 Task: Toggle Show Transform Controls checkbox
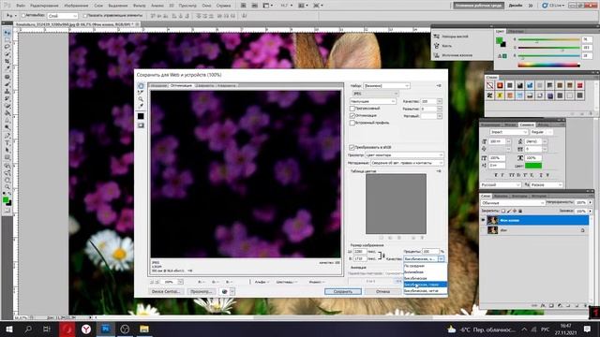coord(85,16)
